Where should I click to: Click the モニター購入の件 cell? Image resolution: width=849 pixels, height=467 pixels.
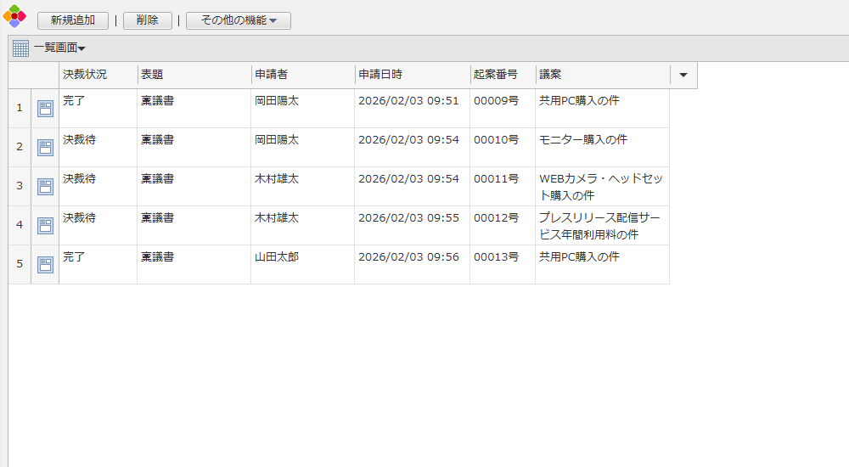(583, 140)
